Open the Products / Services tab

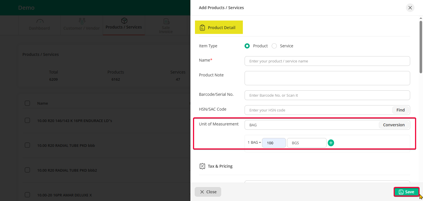pos(124,25)
